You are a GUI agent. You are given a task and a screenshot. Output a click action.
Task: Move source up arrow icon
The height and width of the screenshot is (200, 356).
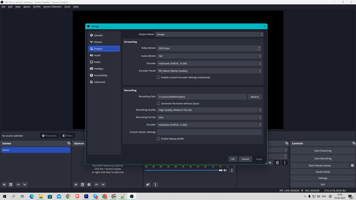pos(97,184)
